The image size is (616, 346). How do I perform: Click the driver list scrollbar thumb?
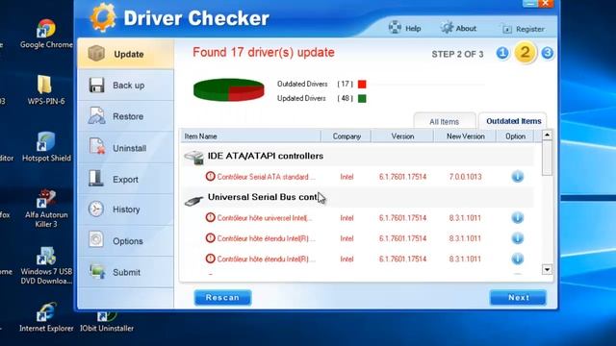[547, 159]
